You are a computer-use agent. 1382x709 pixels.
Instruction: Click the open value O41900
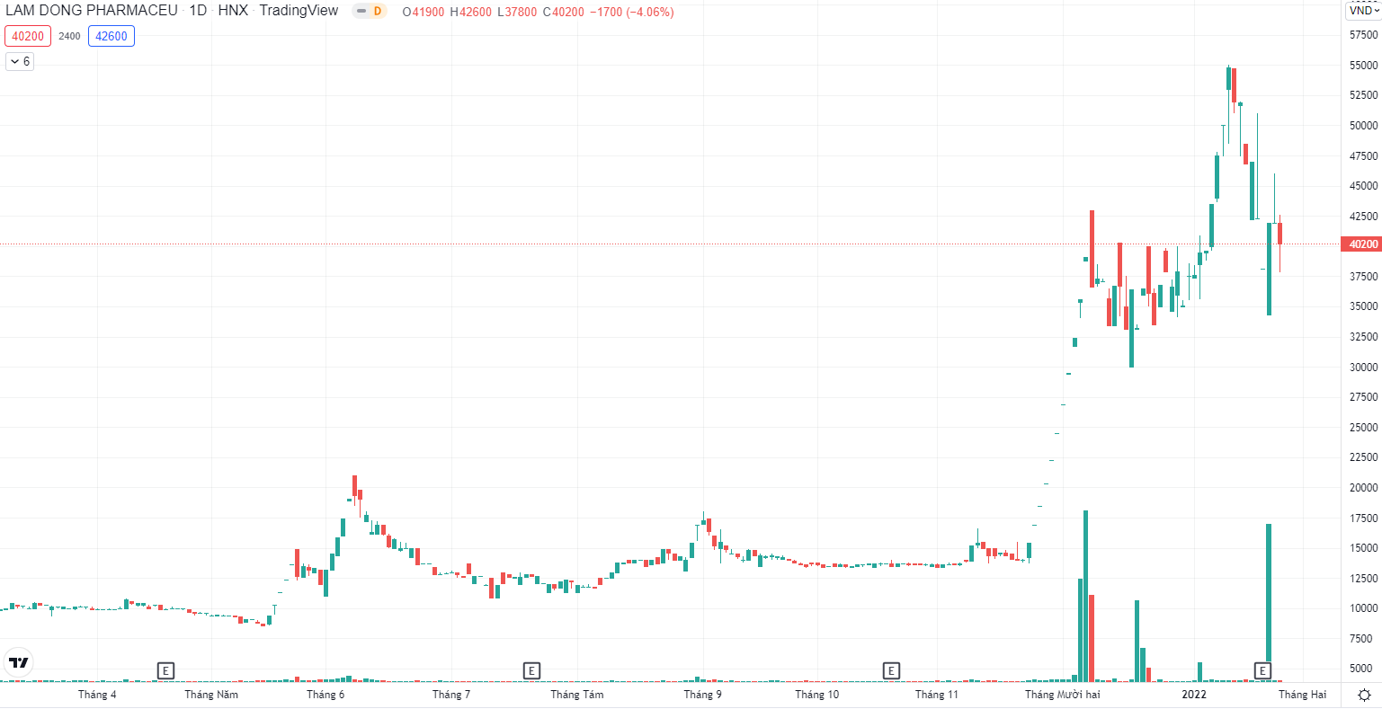424,12
